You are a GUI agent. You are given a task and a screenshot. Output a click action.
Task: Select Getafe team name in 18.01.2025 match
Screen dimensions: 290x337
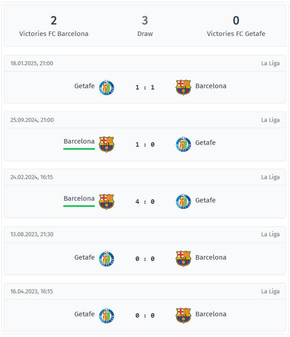point(85,86)
